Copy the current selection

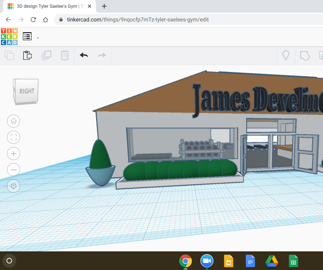[x=9, y=55]
